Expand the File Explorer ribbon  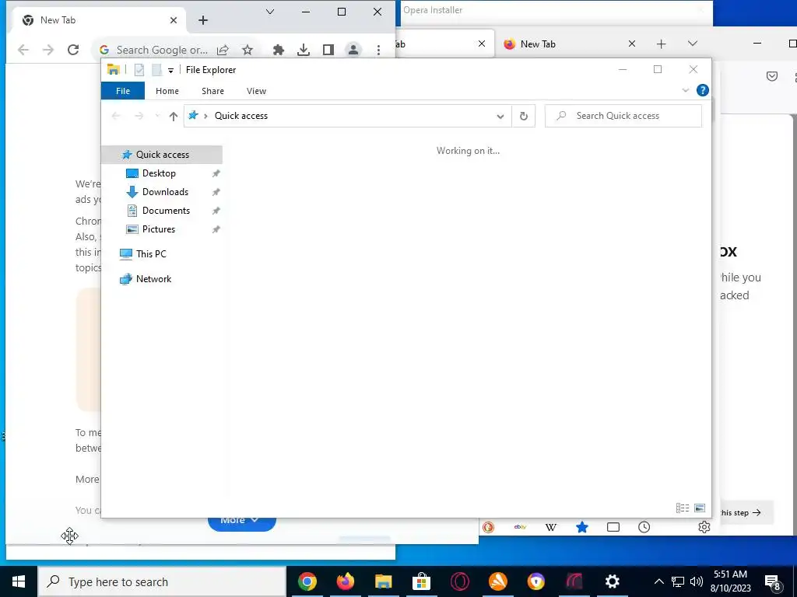click(685, 90)
